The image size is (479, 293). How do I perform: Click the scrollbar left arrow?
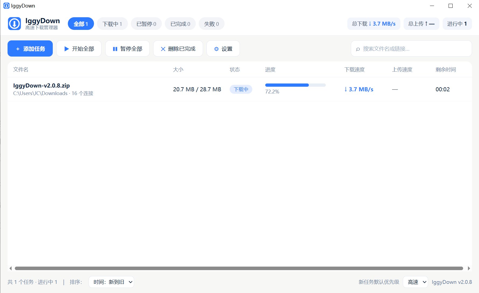pos(11,268)
